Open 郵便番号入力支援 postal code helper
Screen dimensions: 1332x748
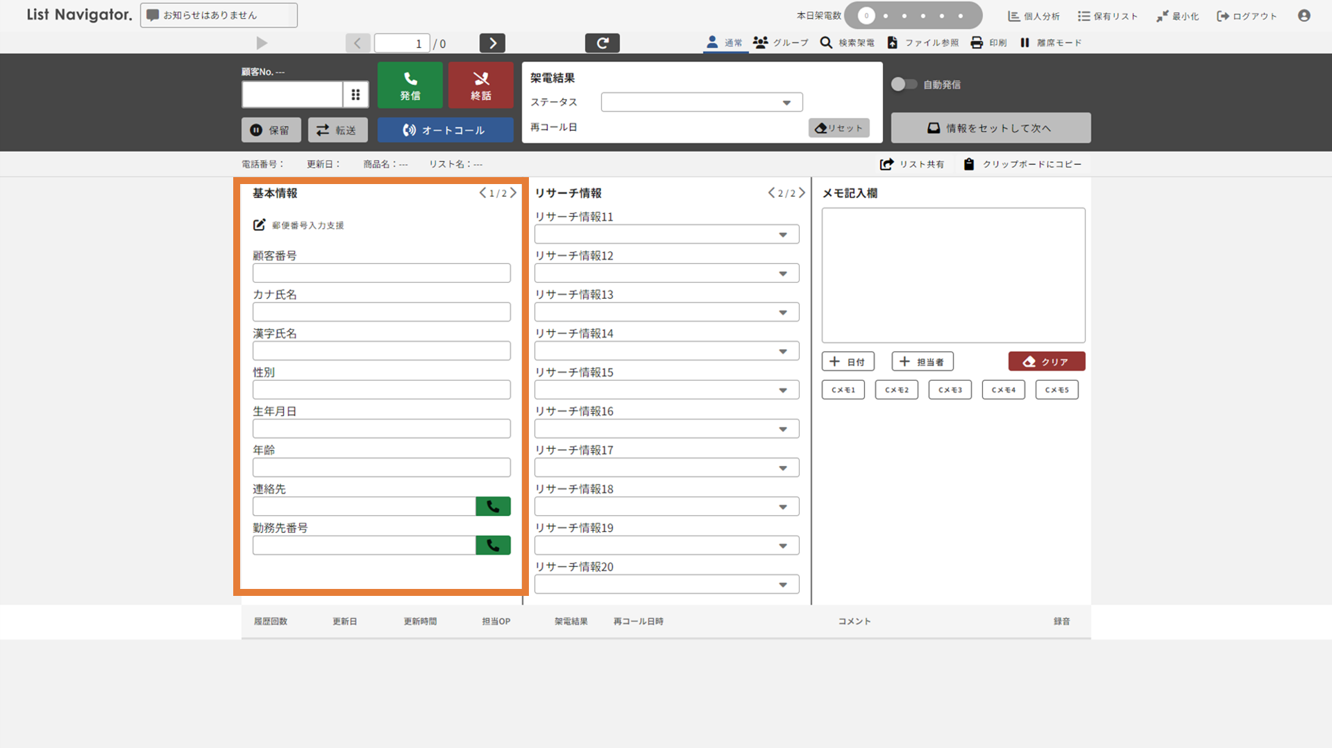pyautogui.click(x=299, y=225)
